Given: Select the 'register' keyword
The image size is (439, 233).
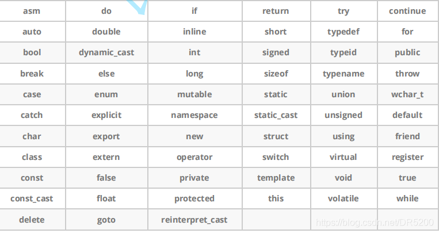Looking at the screenshot, I should tap(407, 157).
